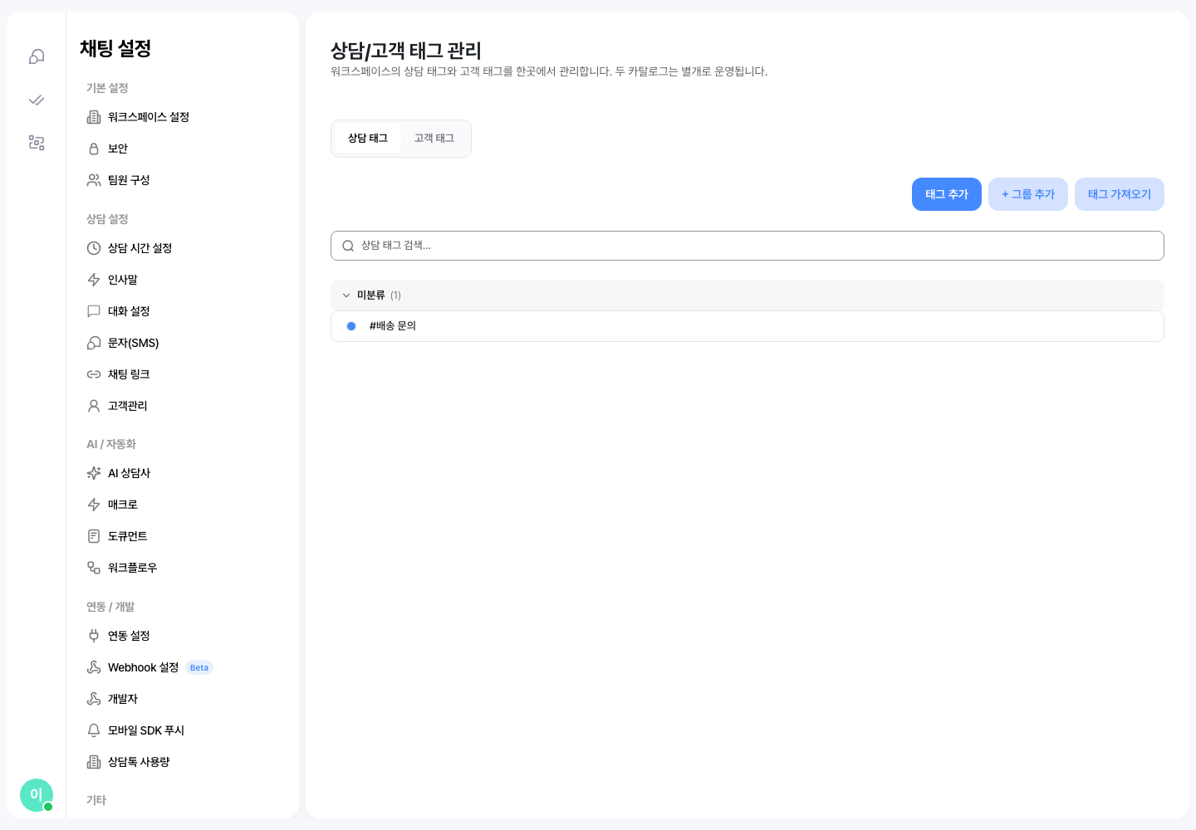Click the lightning icon beside 매크로
This screenshot has height=830, width=1196.
pos(94,505)
